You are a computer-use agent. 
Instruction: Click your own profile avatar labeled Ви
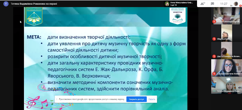236,4
